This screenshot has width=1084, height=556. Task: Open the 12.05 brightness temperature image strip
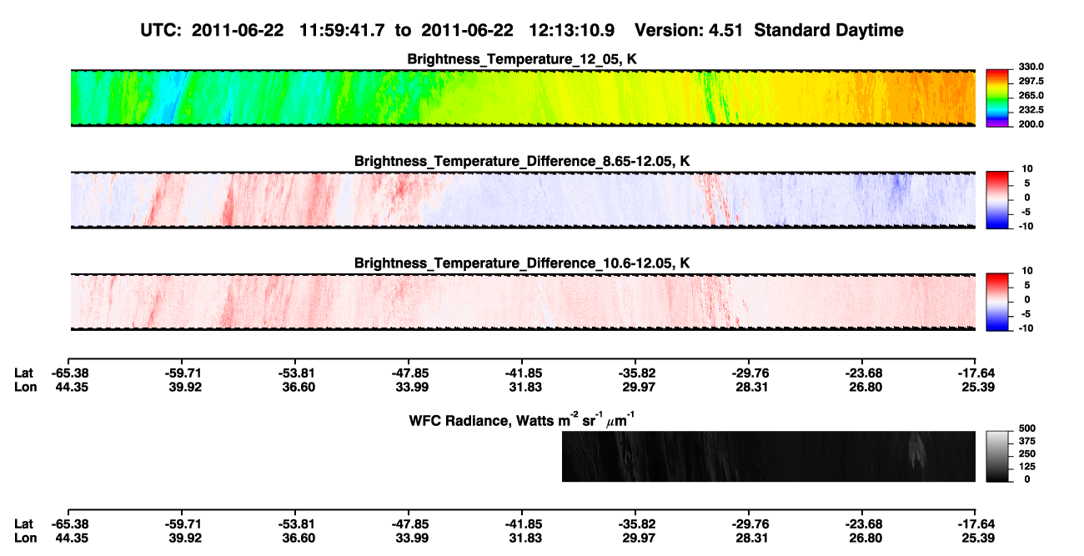point(523,98)
